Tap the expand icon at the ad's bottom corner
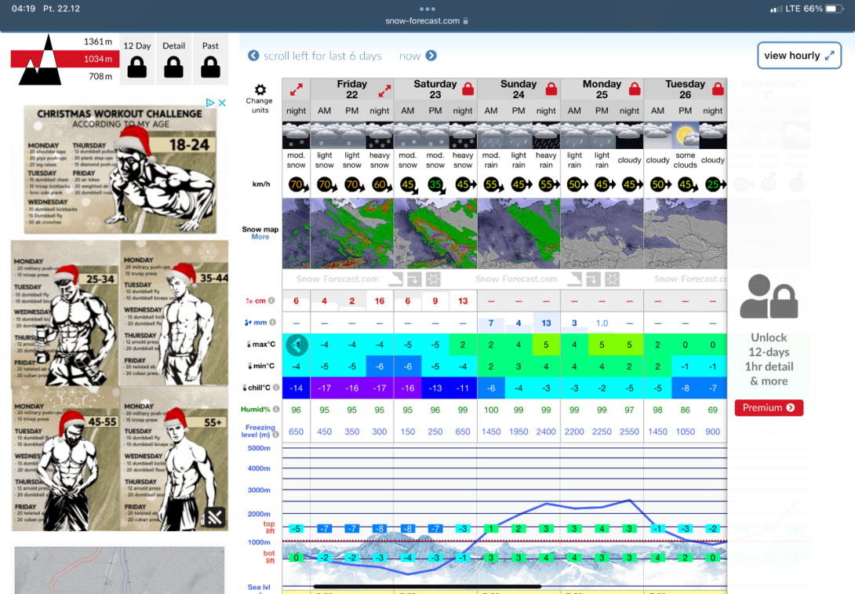855x594 pixels. pyautogui.click(x=214, y=516)
